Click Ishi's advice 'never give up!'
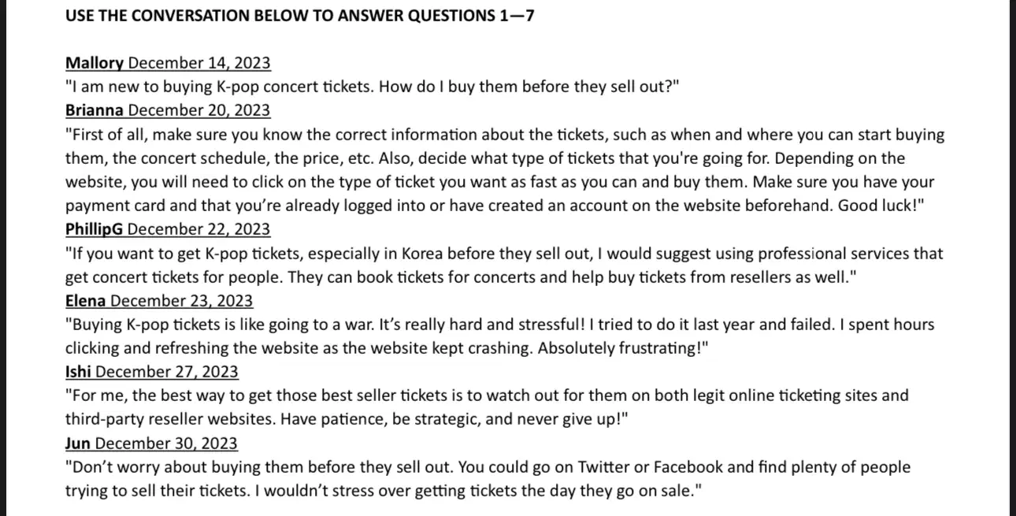 (x=487, y=407)
